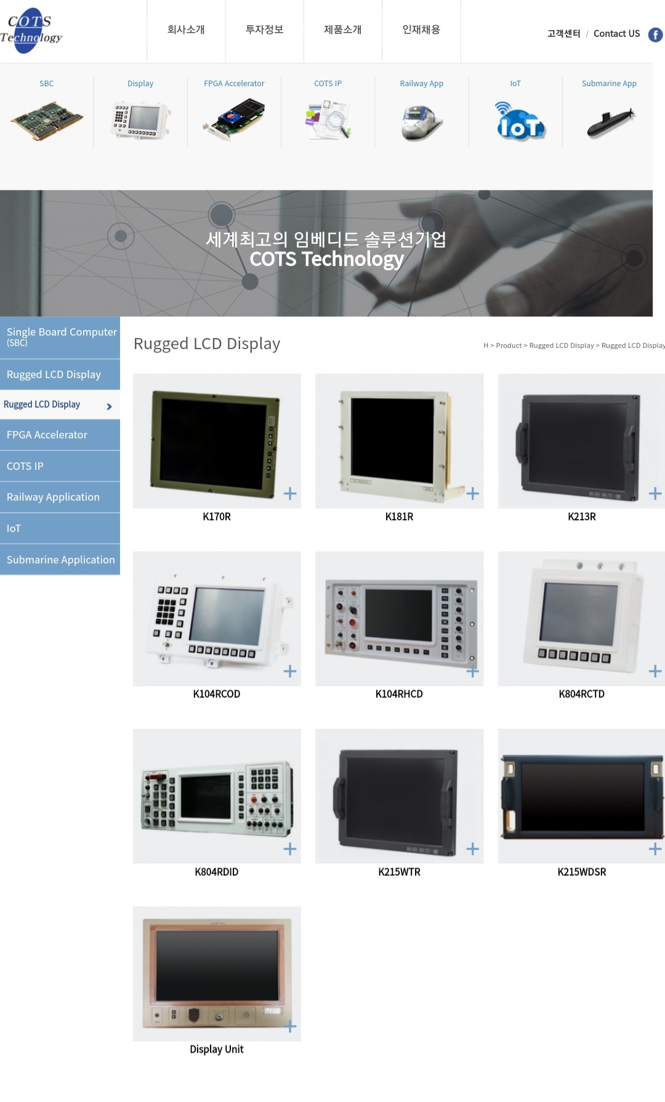
Task: Click plus icon on K215WDSR card
Action: (655, 849)
